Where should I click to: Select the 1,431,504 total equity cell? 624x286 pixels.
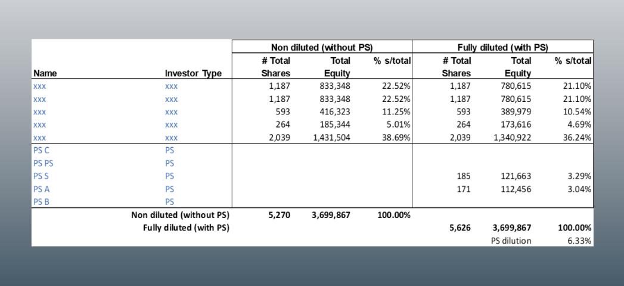(330, 138)
